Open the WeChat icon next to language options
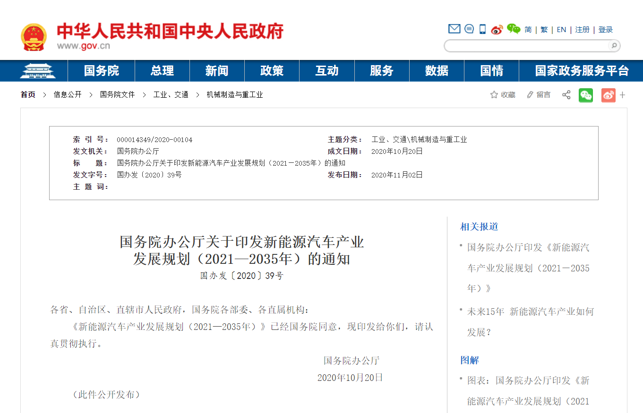Image resolution: width=643 pixels, height=413 pixels. (513, 29)
